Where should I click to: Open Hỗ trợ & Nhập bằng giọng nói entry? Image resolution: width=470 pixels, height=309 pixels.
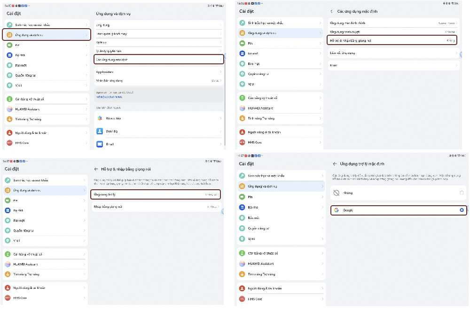pos(392,40)
